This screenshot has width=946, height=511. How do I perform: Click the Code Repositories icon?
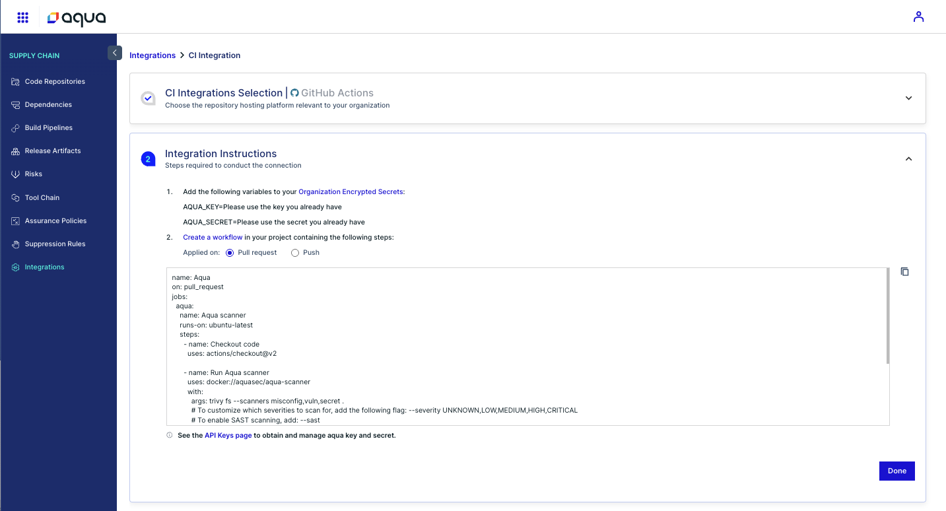[x=15, y=82]
